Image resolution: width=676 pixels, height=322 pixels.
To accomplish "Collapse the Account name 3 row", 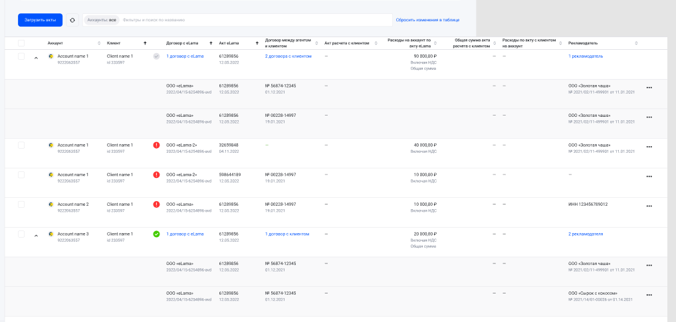I will tap(36, 236).
